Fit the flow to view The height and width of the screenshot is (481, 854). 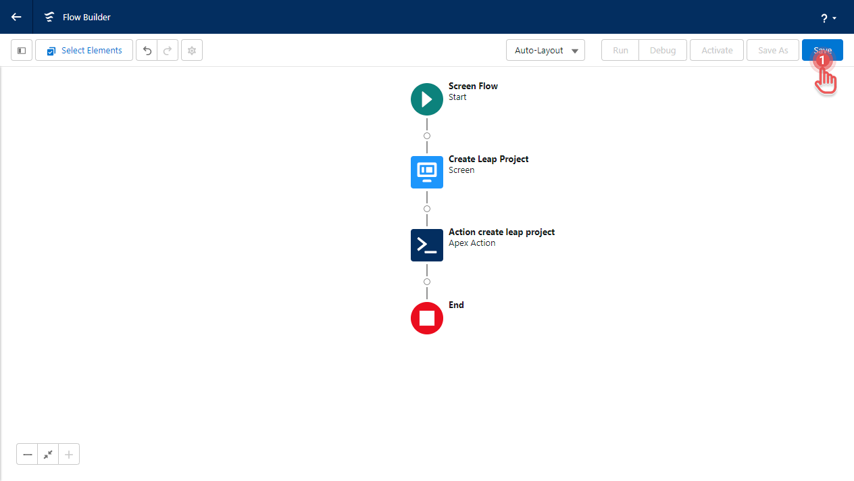point(48,455)
